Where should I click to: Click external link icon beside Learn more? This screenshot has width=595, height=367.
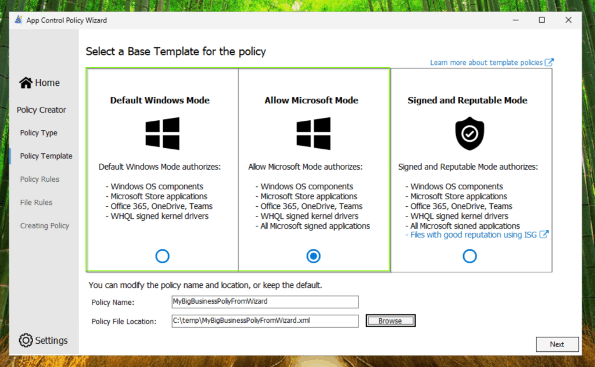pyautogui.click(x=549, y=63)
